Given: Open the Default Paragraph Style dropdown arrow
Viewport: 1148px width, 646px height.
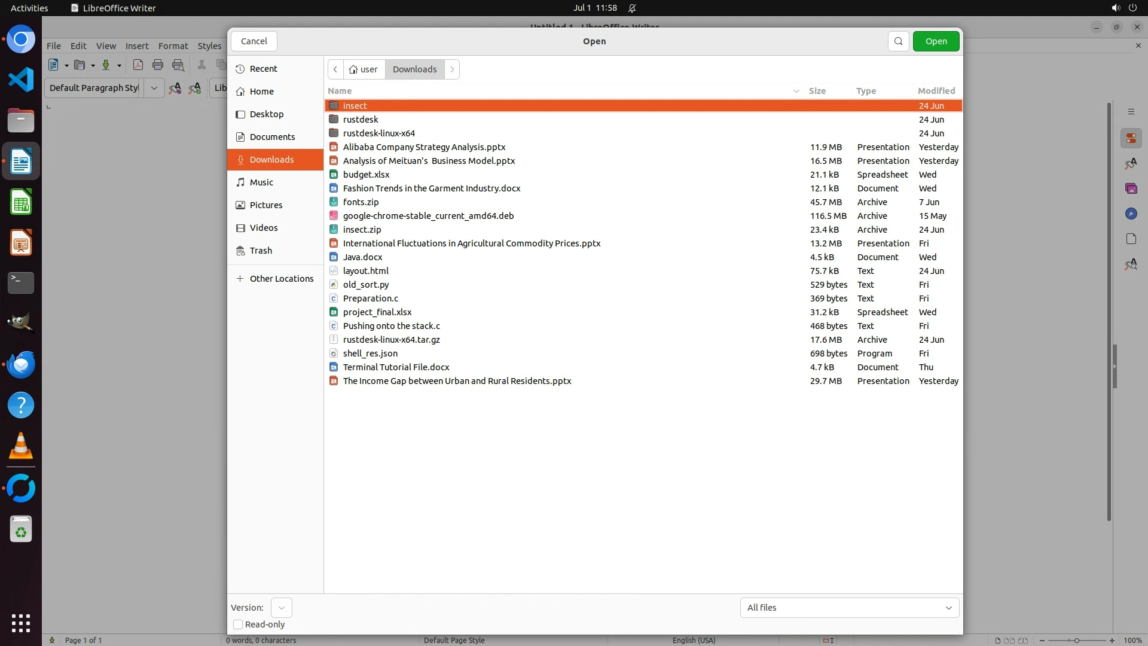Looking at the screenshot, I should (154, 88).
